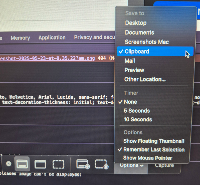
Task: Select Clipboard as save destination
Action: tap(155, 51)
